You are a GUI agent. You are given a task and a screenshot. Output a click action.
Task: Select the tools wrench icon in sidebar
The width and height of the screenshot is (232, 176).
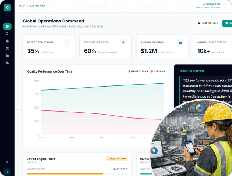click(7, 48)
